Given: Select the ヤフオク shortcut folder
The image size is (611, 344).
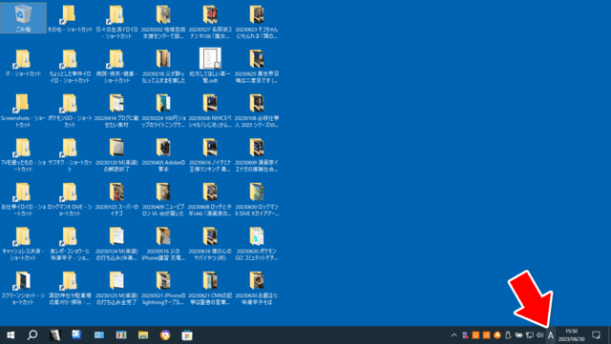Looking at the screenshot, I should (70, 154).
